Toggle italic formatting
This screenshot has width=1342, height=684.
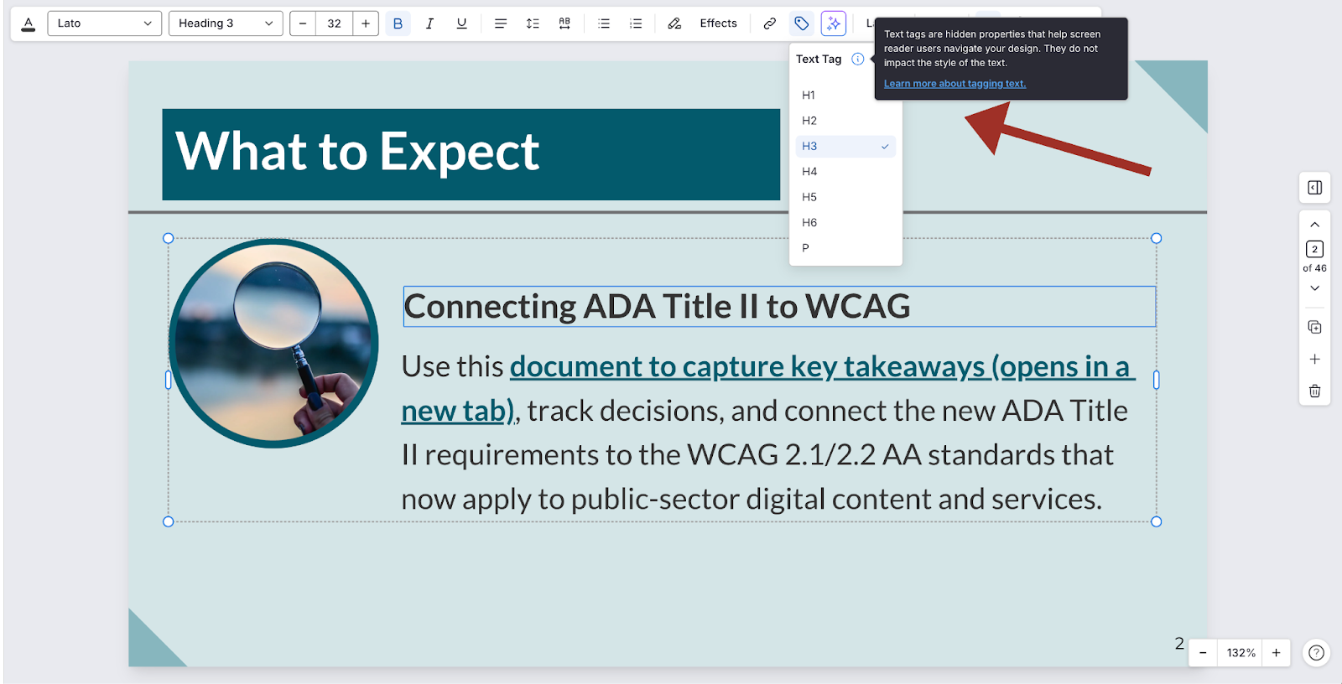429,23
